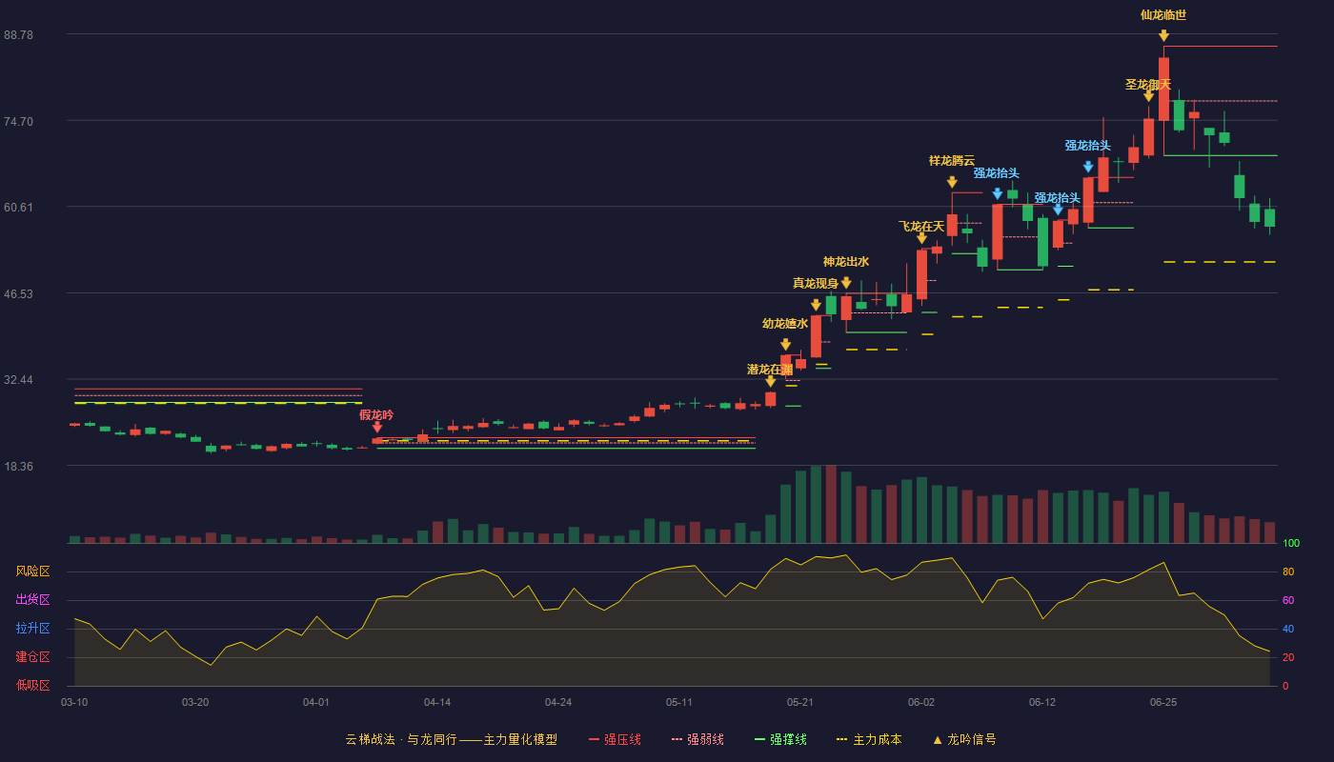Click the 05-21 date axis label

(800, 702)
